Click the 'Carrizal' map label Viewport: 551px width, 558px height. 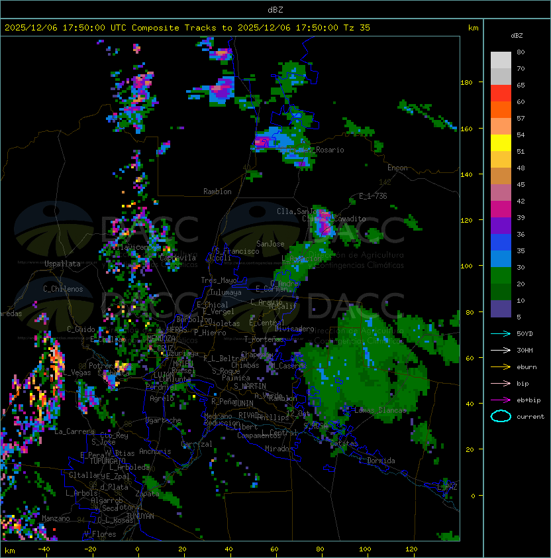197,444
